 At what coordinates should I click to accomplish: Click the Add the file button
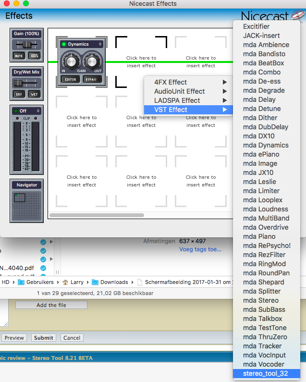tap(51, 305)
